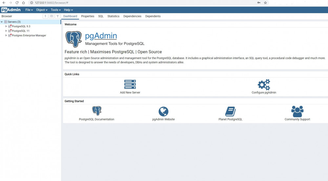Click the Configure pgAdmin gears icon
Screen dimensions: 328x181
point(264,84)
